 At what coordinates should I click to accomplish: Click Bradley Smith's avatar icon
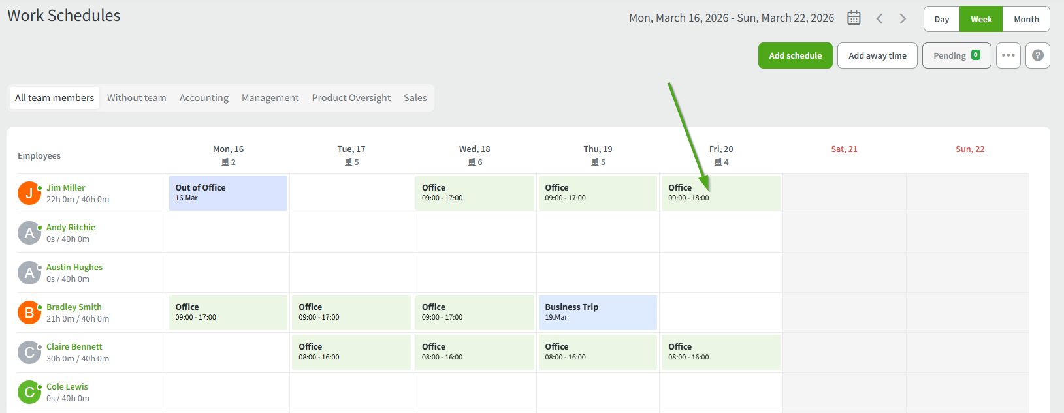pyautogui.click(x=29, y=313)
